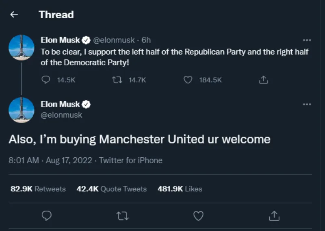View the 82.9K Retweets list
Screen dimensions: 325x231
(x=38, y=189)
